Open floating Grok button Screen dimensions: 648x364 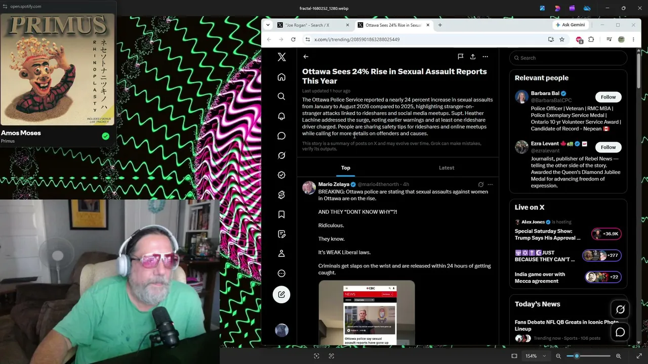point(620,309)
